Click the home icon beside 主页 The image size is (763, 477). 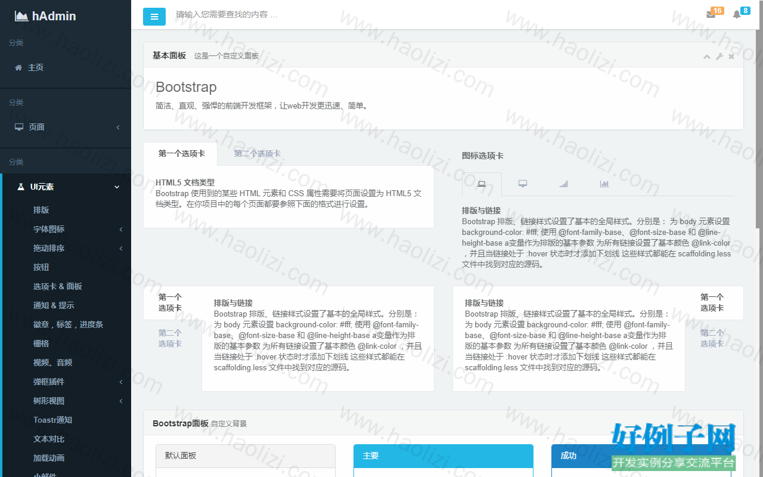tap(18, 67)
